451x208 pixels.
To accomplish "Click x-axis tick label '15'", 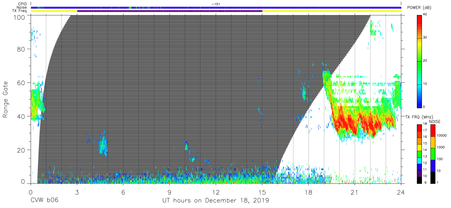I will [x=262, y=192].
